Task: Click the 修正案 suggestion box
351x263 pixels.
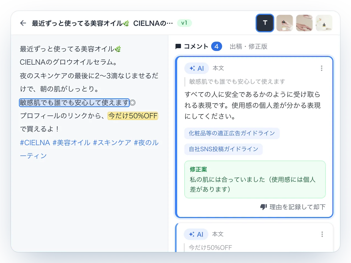Action: click(x=255, y=179)
